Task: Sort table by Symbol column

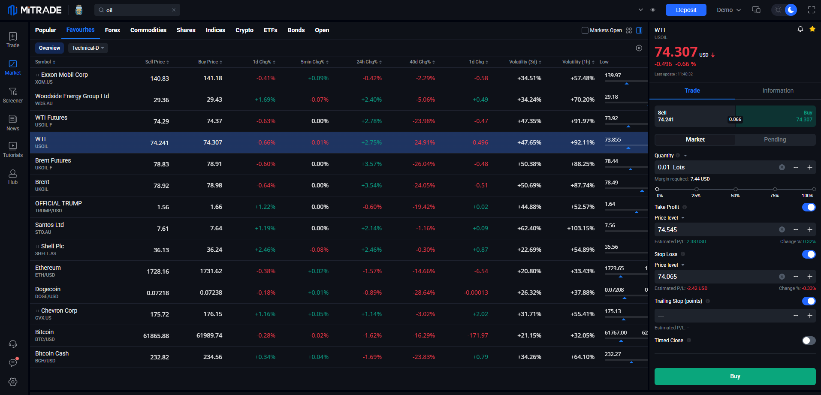Action: coord(45,62)
